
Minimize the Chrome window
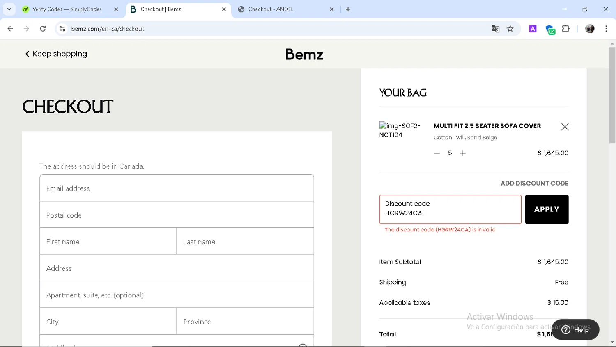[x=564, y=9]
